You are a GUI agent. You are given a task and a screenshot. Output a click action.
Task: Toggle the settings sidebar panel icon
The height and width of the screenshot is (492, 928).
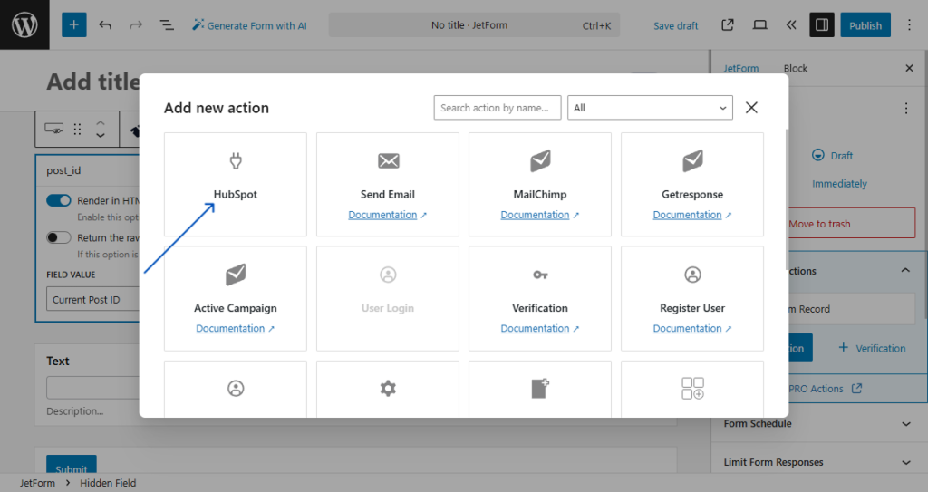coord(822,24)
